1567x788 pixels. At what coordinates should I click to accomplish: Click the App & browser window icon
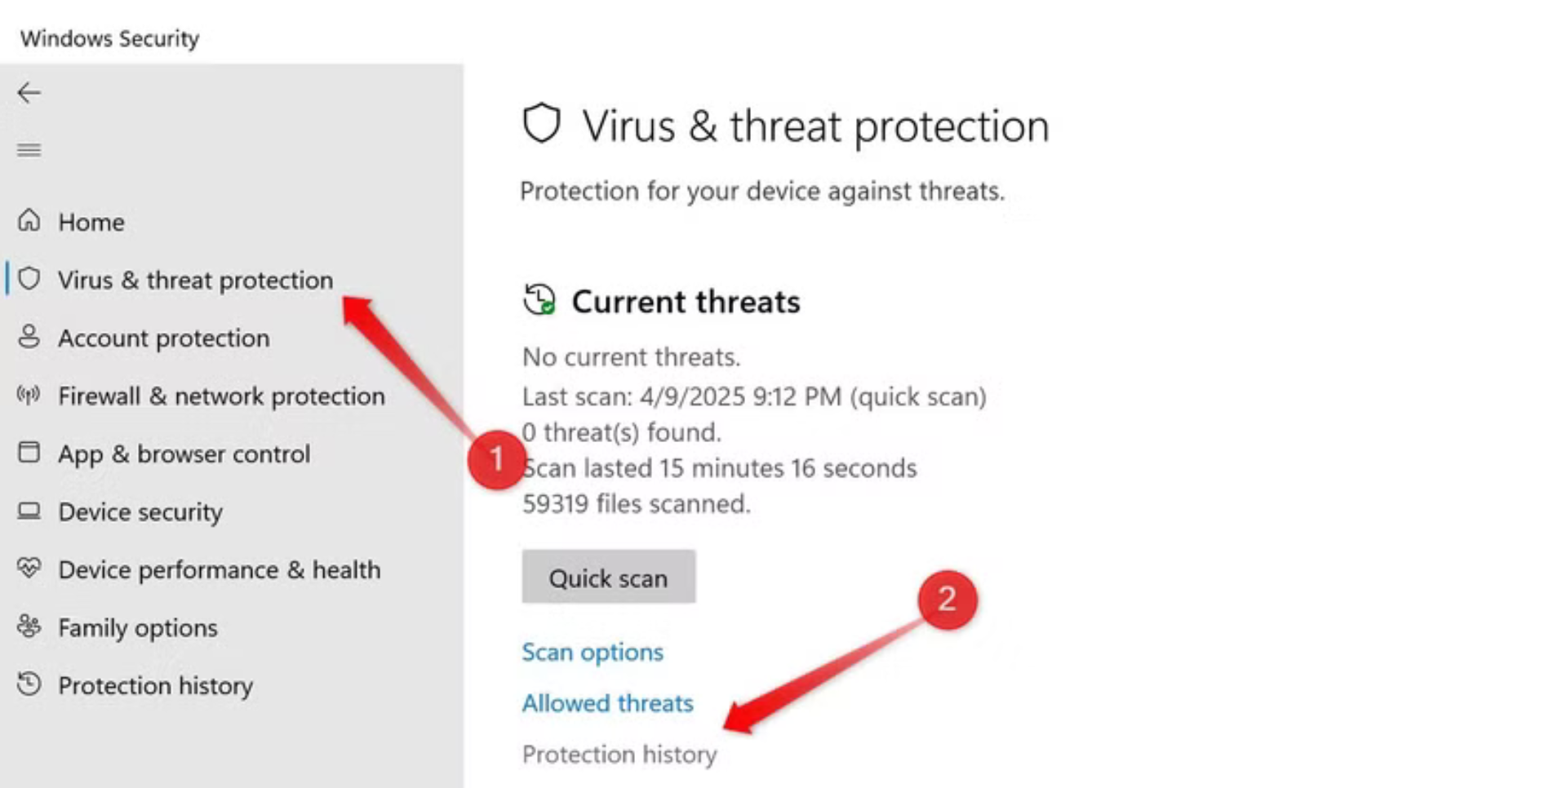pyautogui.click(x=29, y=453)
